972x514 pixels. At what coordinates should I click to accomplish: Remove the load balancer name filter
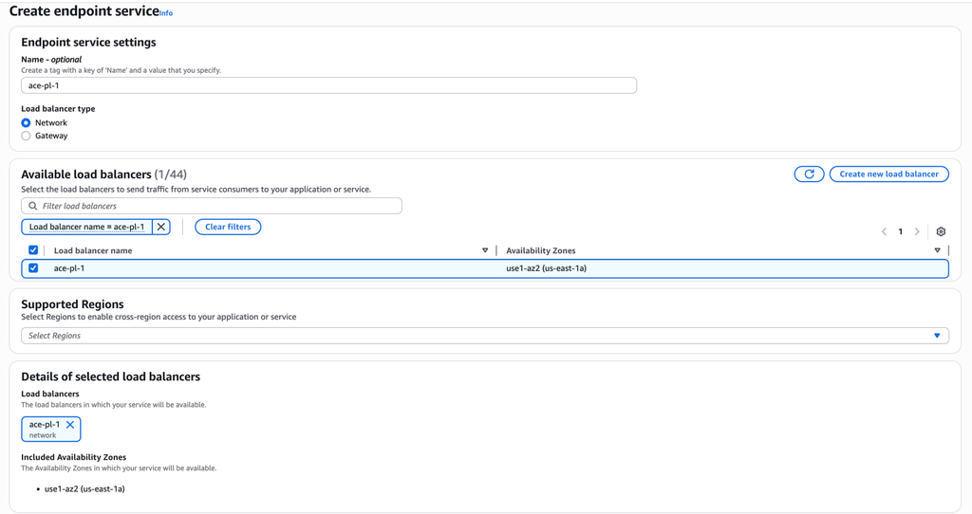coord(161,227)
